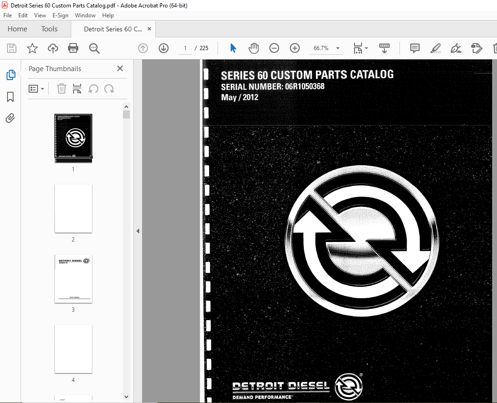
Task: Zoom in with plus icon
Action: pos(295,48)
